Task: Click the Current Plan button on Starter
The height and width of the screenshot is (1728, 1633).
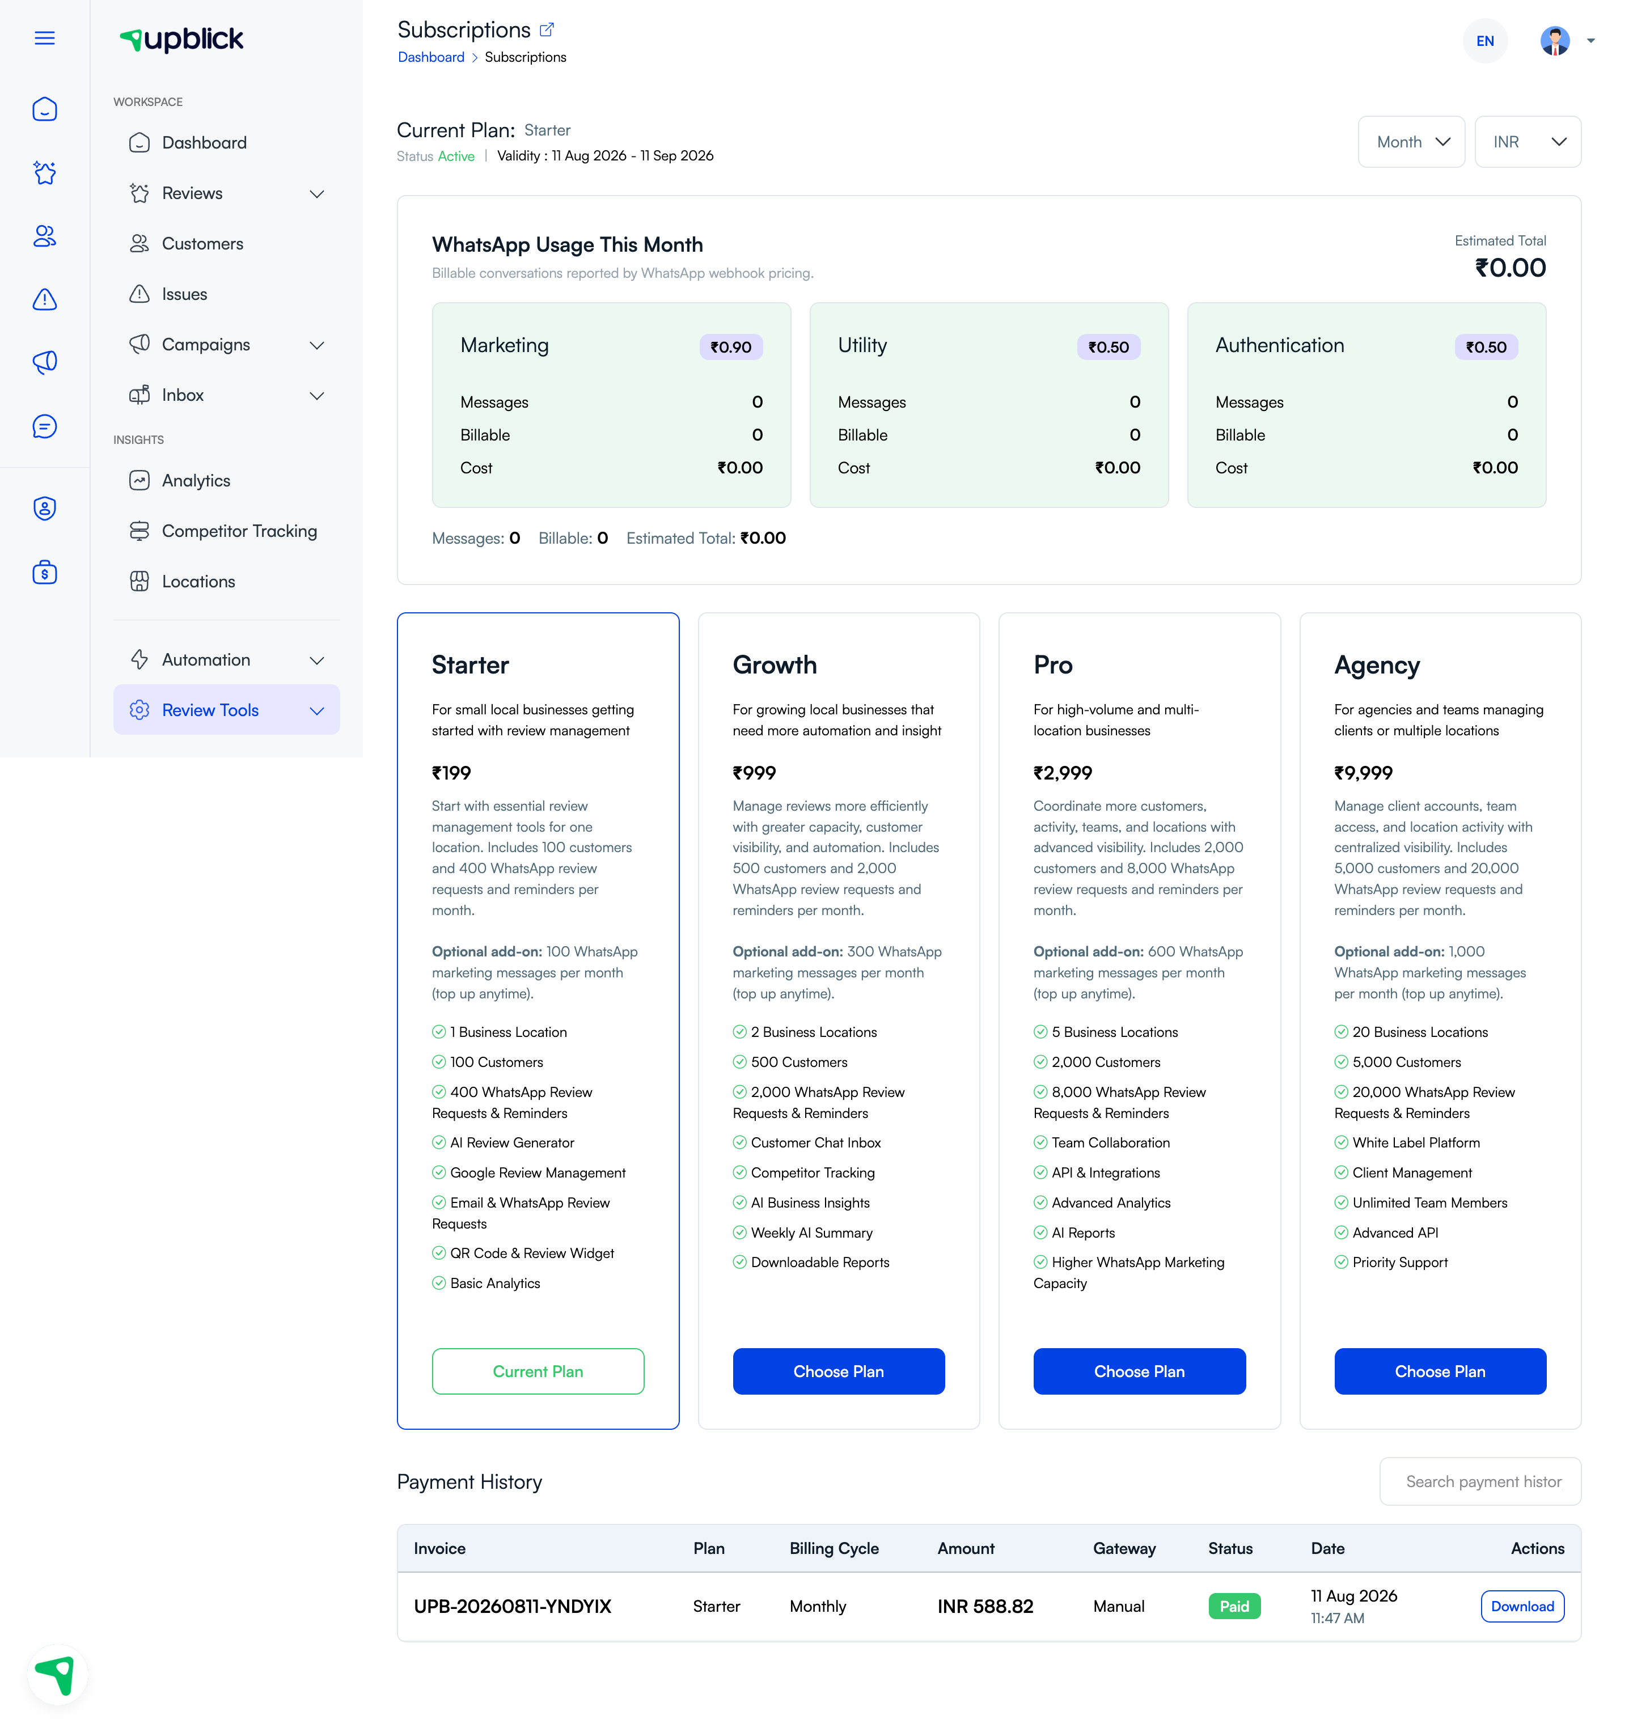Action: pyautogui.click(x=538, y=1371)
